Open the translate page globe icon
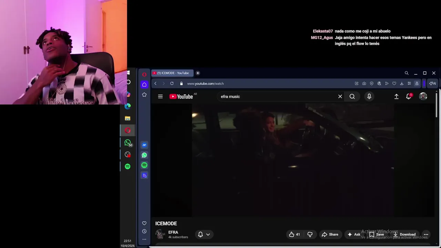Image resolution: width=441 pixels, height=248 pixels. coord(379,83)
